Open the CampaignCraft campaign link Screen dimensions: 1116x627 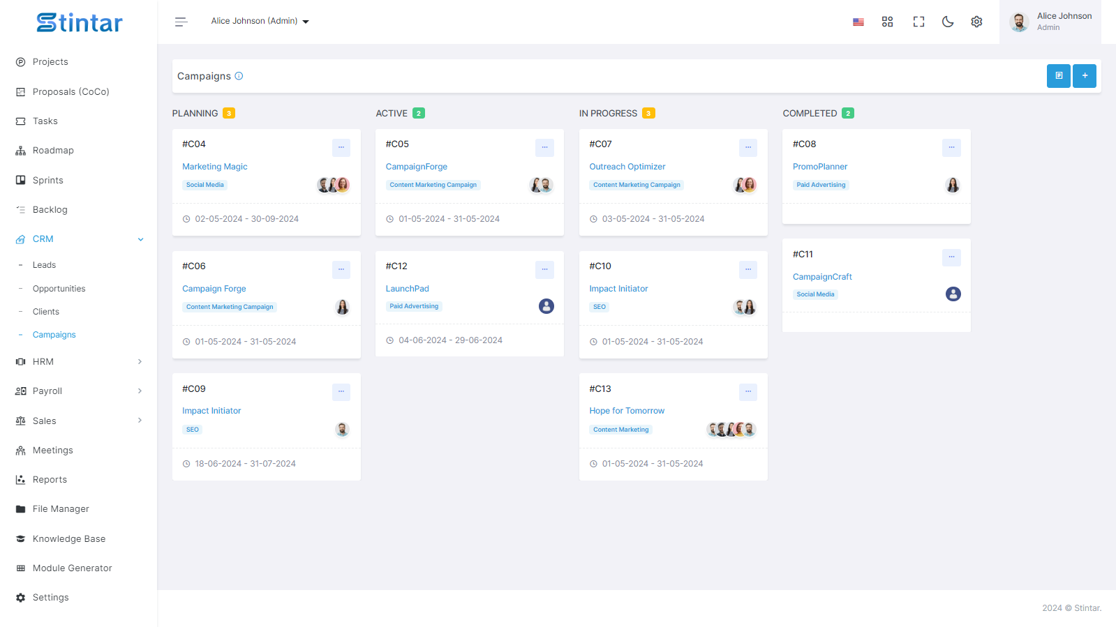(x=822, y=277)
